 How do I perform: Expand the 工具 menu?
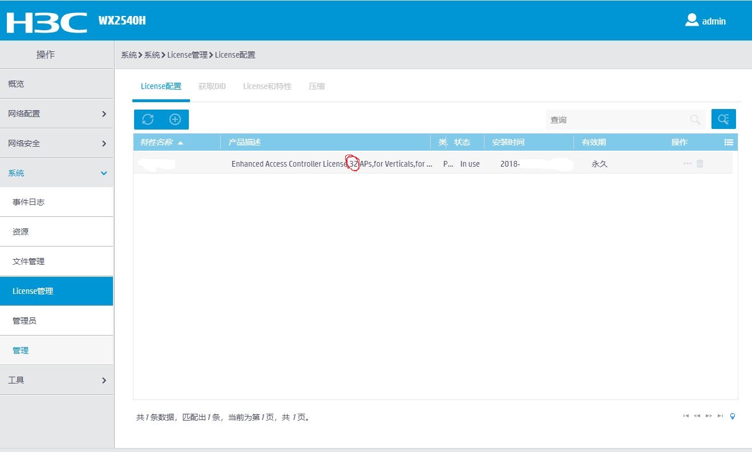coord(56,380)
